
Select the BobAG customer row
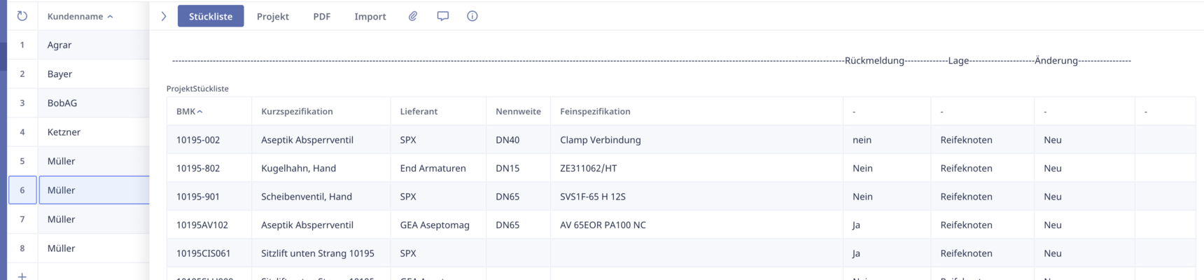click(62, 103)
